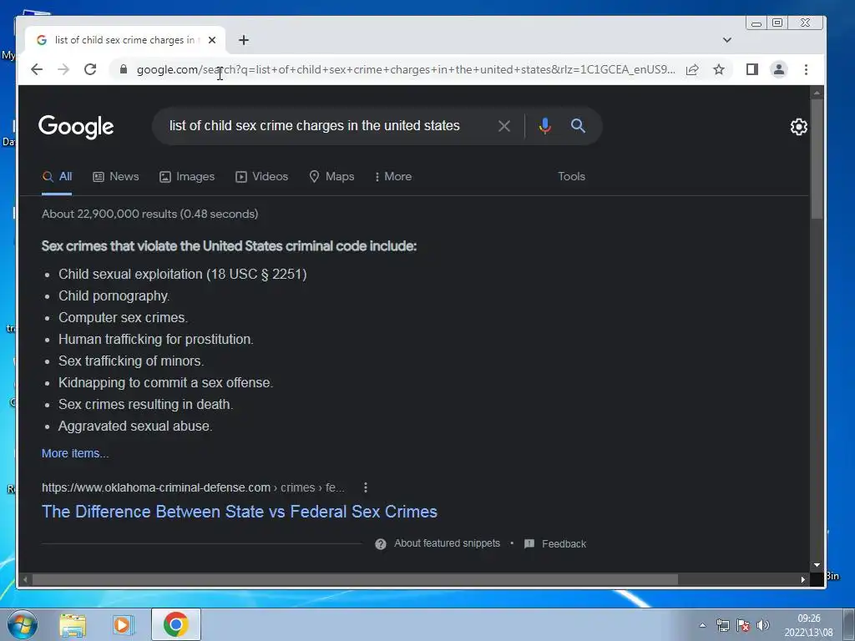Open the volume speaker icon

click(763, 625)
